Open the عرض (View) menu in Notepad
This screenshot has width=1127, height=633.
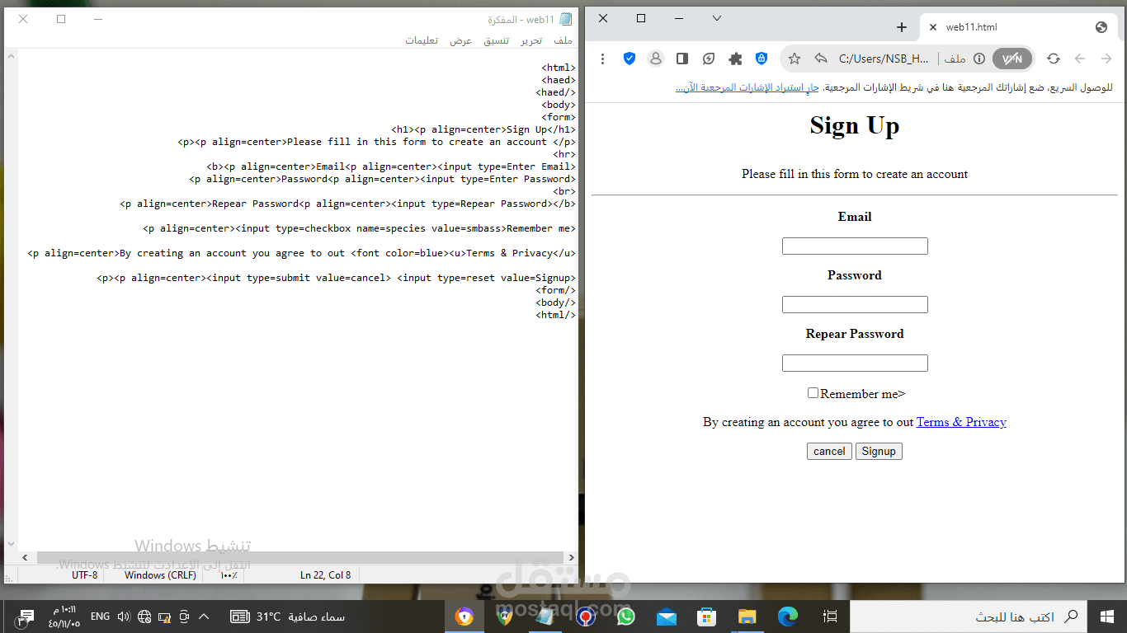click(460, 40)
